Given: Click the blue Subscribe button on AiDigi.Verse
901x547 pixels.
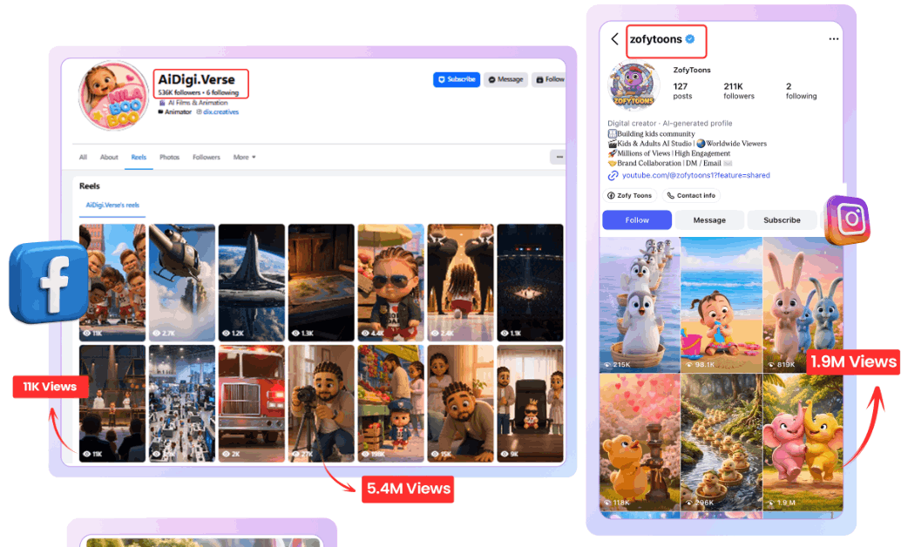Looking at the screenshot, I should tap(457, 79).
